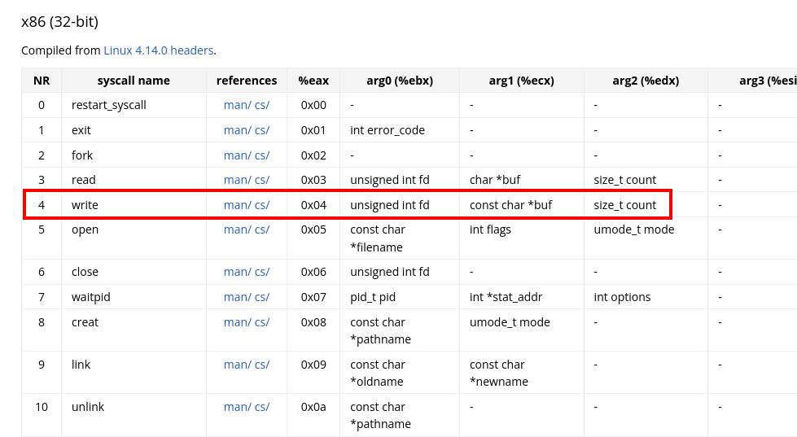This screenshot has width=797, height=437.
Task: Open the cs link for open syscall
Action: pos(262,229)
